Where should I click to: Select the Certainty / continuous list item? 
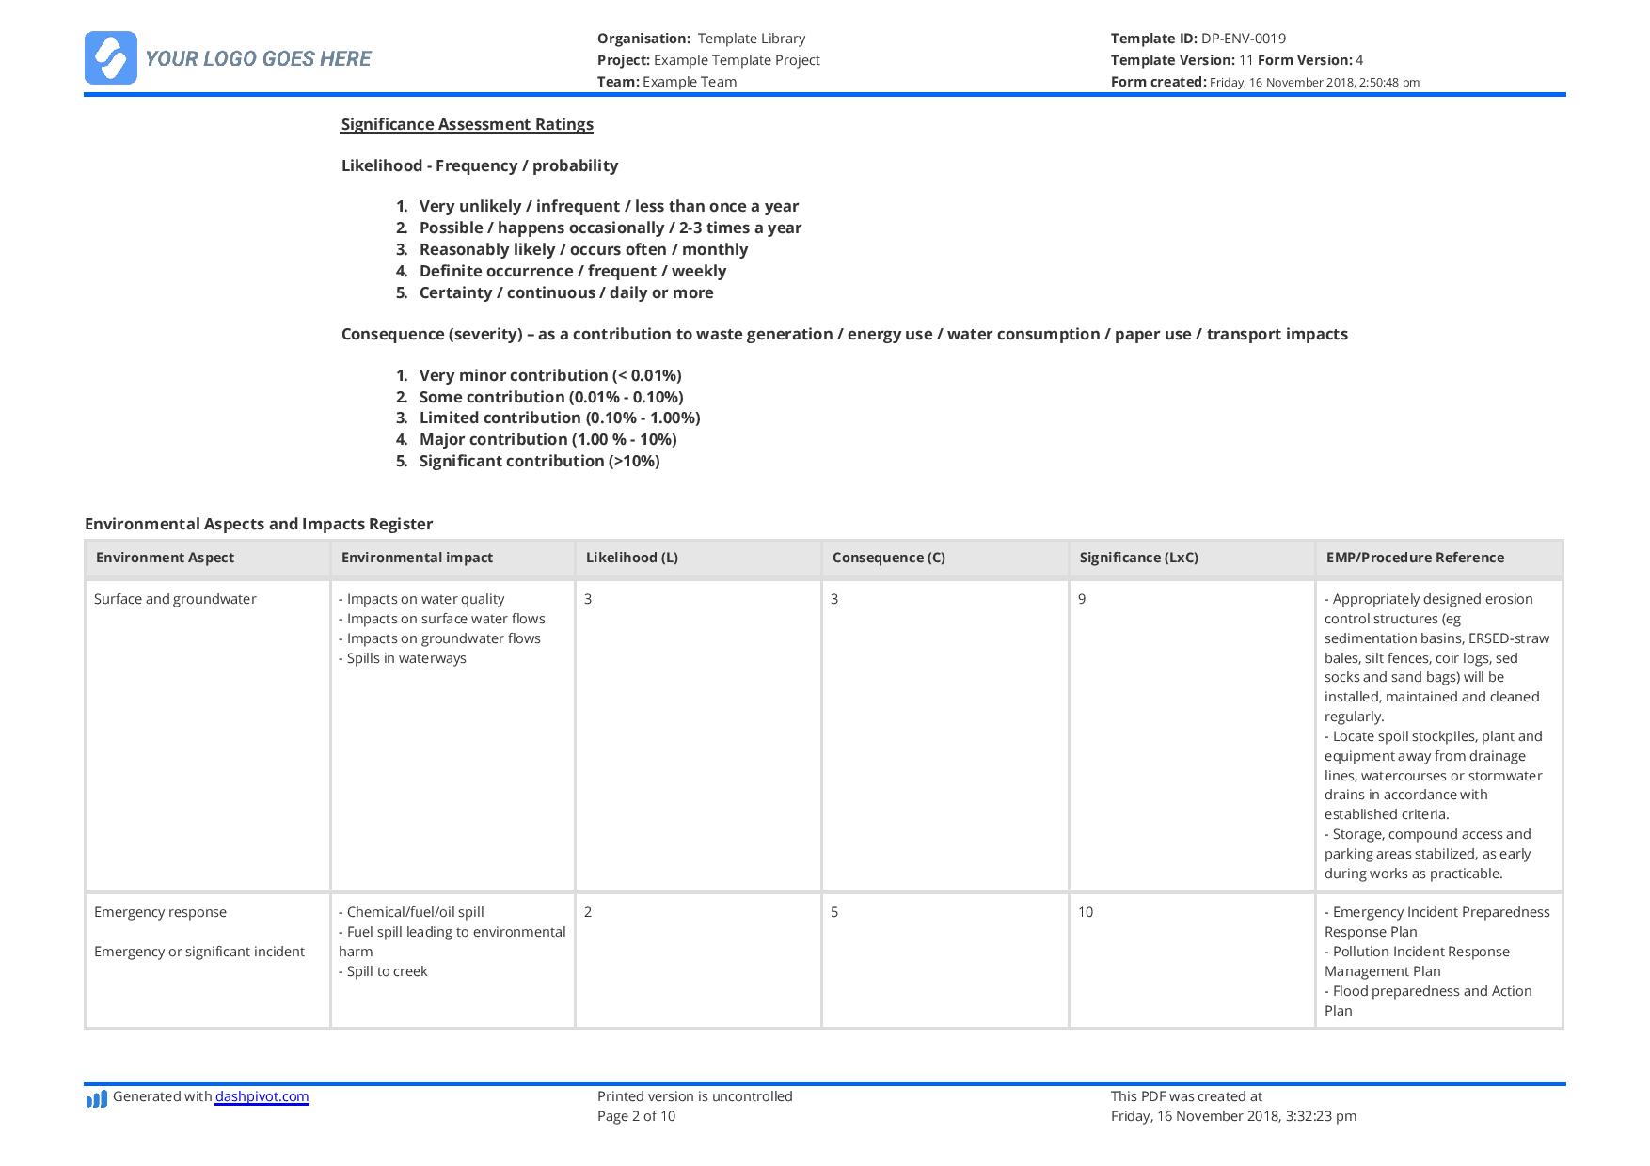pyautogui.click(x=567, y=292)
